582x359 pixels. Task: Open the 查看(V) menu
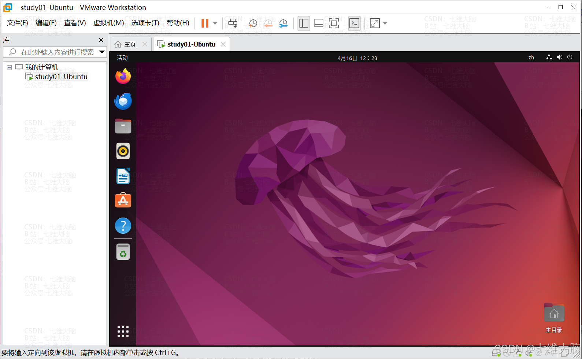point(75,23)
